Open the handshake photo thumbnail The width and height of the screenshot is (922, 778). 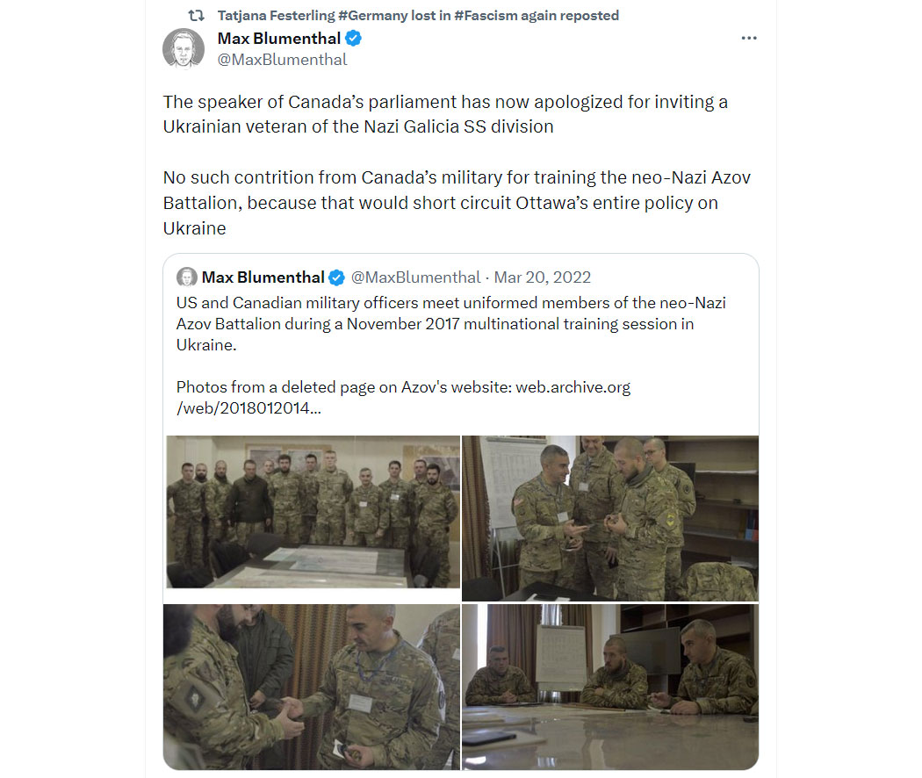pyautogui.click(x=312, y=687)
